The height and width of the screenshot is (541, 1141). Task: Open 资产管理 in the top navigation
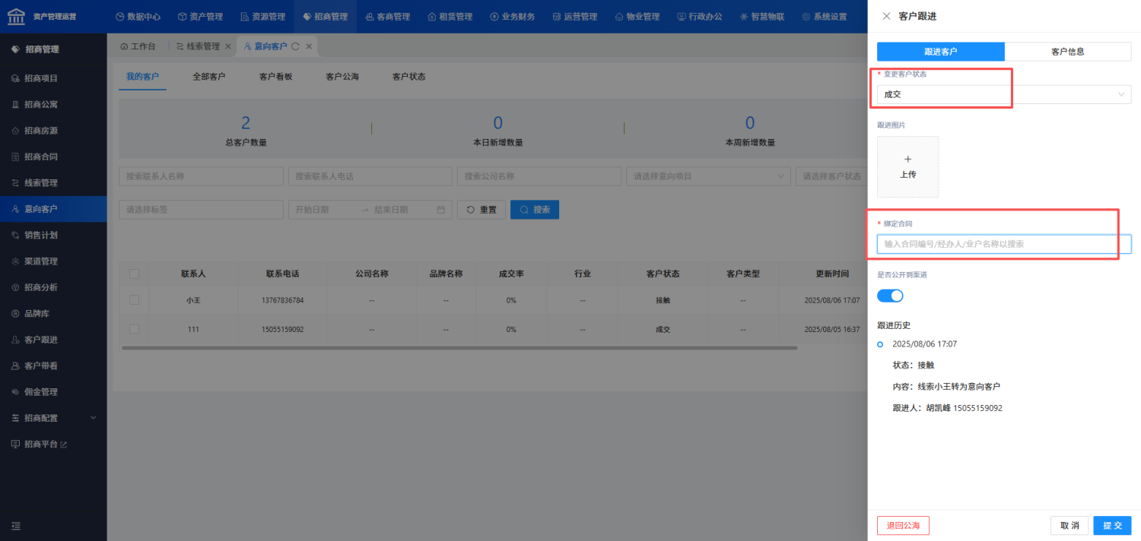tap(199, 16)
